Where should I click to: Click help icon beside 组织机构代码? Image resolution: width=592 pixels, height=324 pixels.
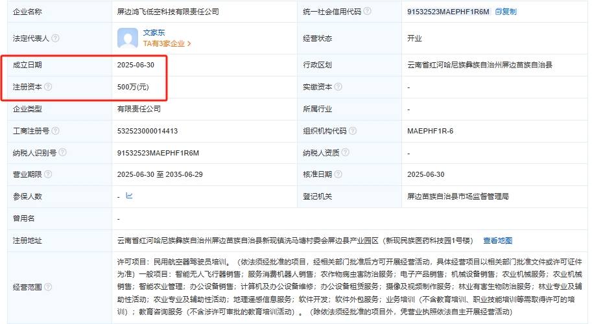pyautogui.click(x=353, y=131)
